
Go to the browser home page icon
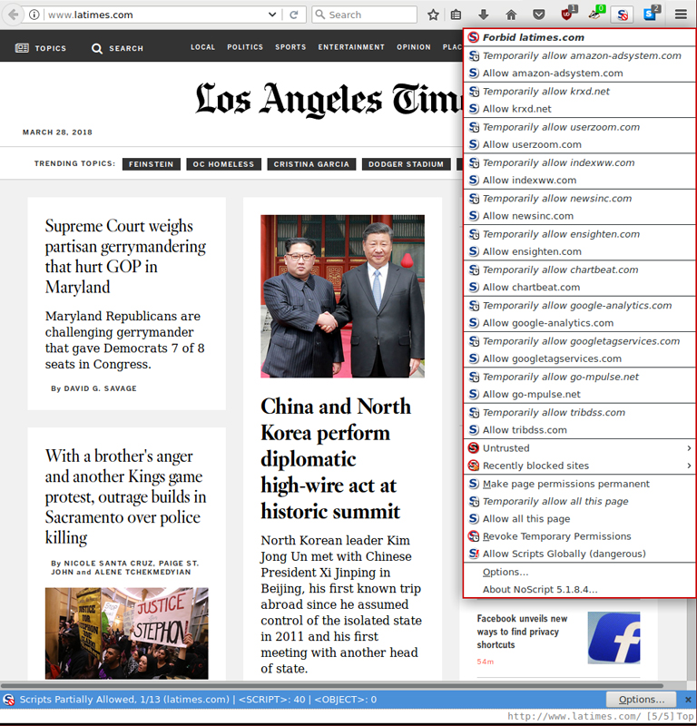511,15
